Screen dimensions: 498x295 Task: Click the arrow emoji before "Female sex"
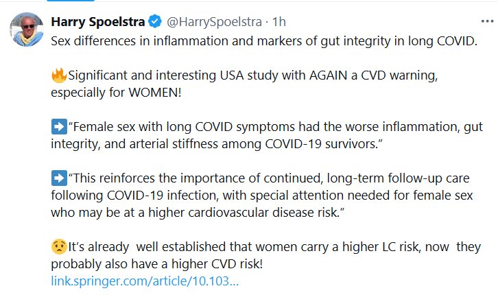(59, 126)
